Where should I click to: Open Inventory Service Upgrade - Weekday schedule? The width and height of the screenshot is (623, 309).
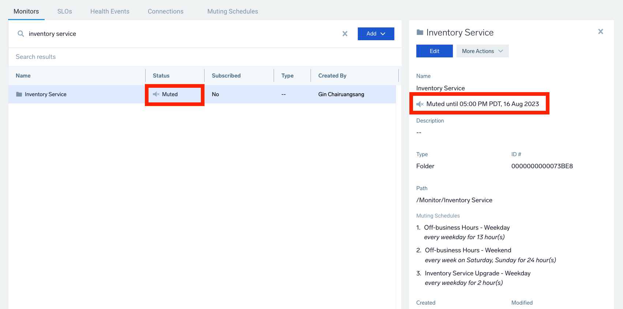click(x=477, y=273)
